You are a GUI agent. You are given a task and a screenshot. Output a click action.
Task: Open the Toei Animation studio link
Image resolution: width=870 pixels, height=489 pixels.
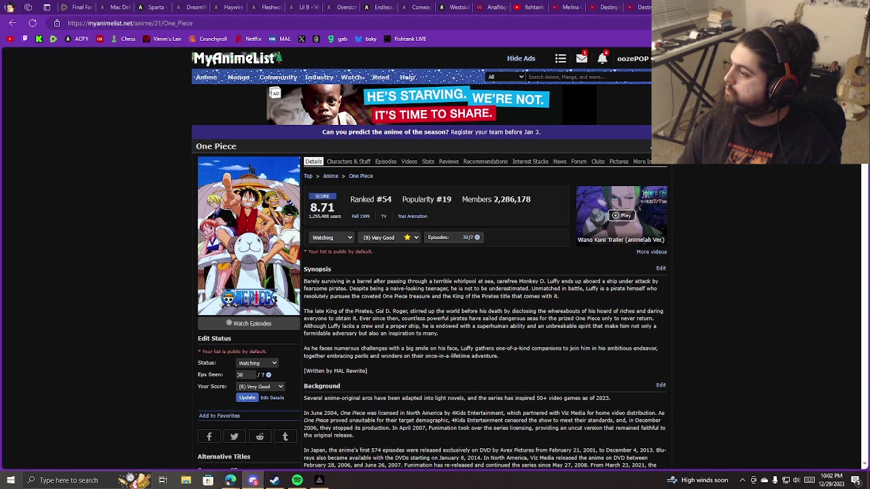click(413, 217)
